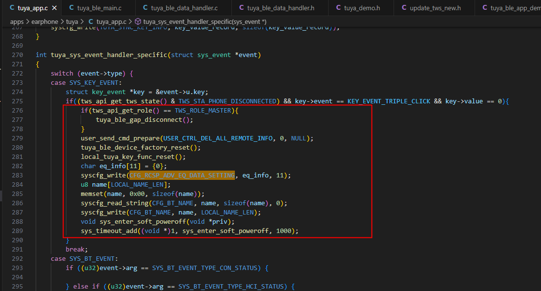Click TWS_ROLE_MASTER in the role check
Image resolution: width=541 pixels, height=291 pixels.
click(203, 111)
